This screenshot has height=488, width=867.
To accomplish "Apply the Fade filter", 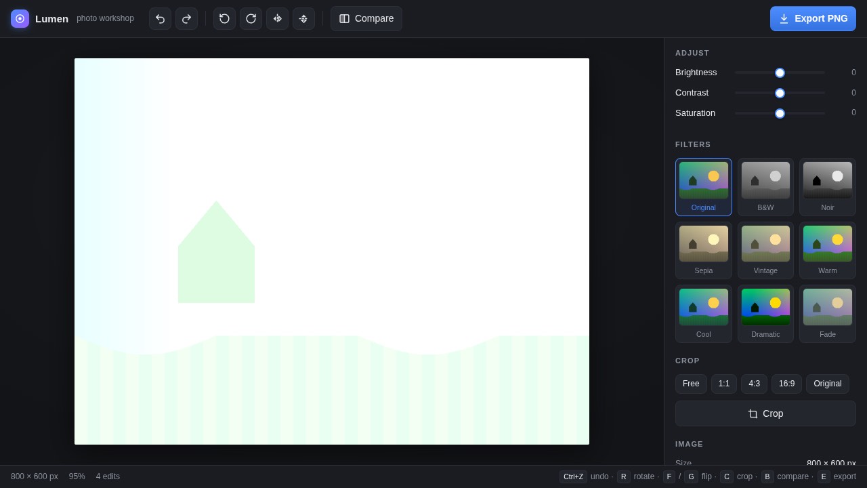I will click(828, 314).
